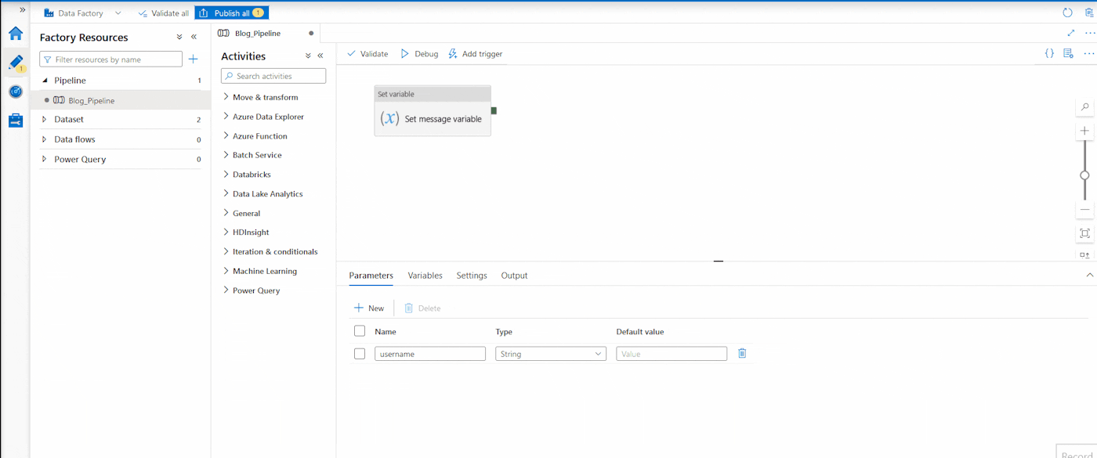Screen dimensions: 1097x458
Task: Open the String type dropdown
Action: (551, 354)
